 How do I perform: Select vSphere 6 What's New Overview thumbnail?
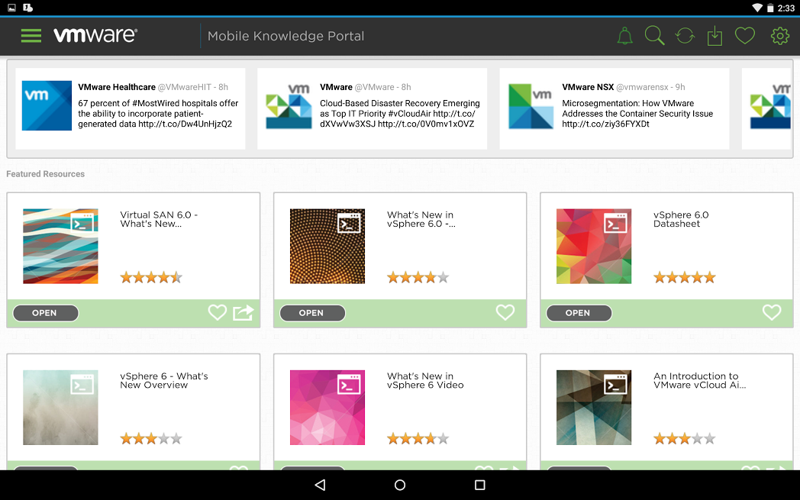pyautogui.click(x=60, y=407)
